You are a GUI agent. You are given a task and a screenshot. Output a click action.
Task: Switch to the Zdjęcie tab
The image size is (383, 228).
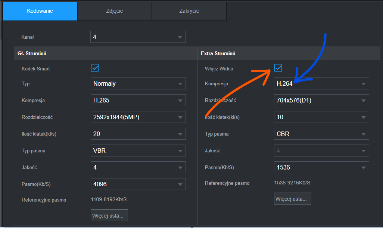[x=114, y=11]
